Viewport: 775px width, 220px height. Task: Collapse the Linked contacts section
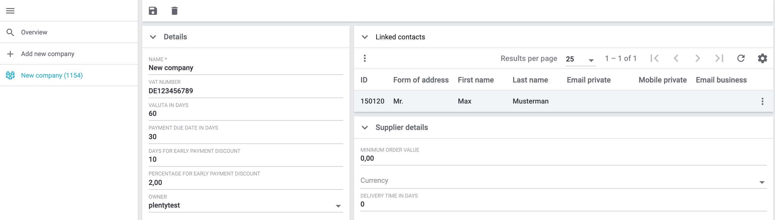tap(365, 37)
